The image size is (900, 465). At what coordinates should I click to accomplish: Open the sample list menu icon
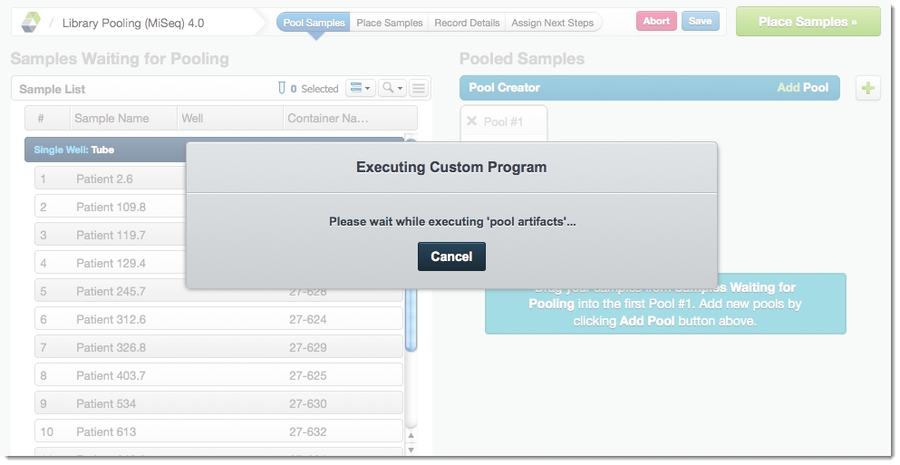419,88
